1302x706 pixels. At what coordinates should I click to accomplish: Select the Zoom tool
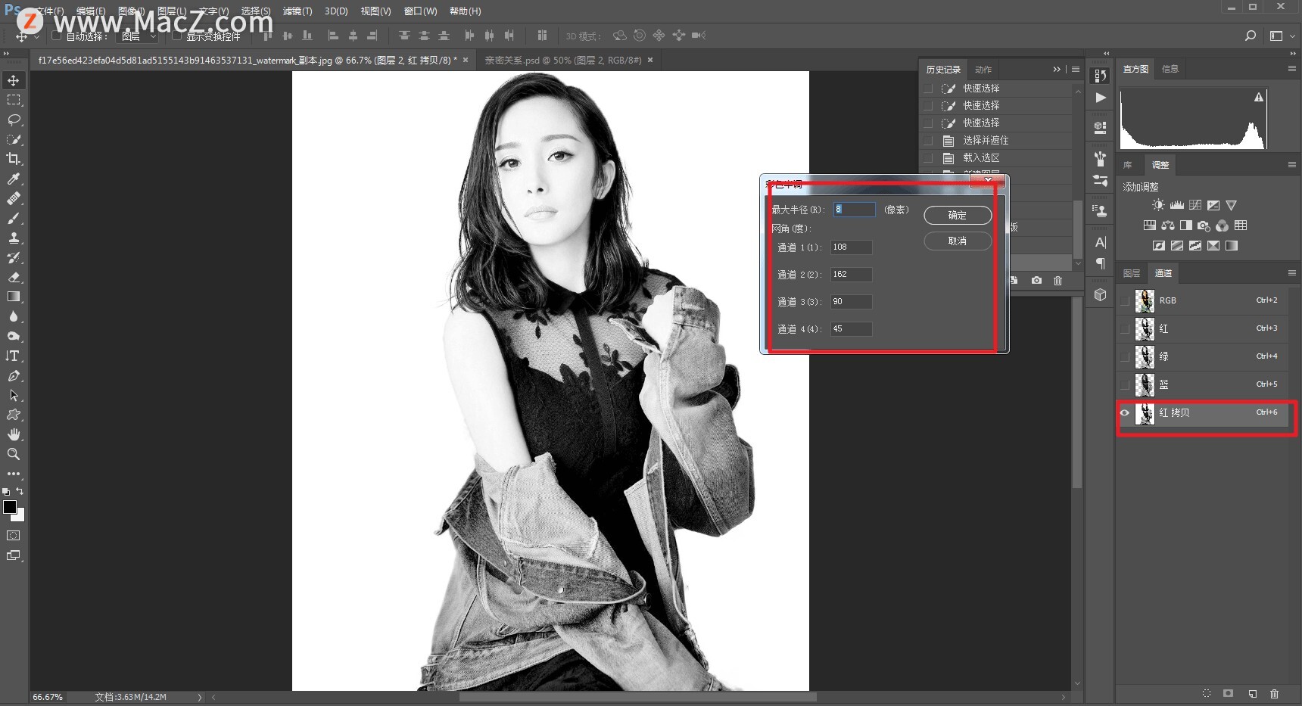[x=14, y=454]
